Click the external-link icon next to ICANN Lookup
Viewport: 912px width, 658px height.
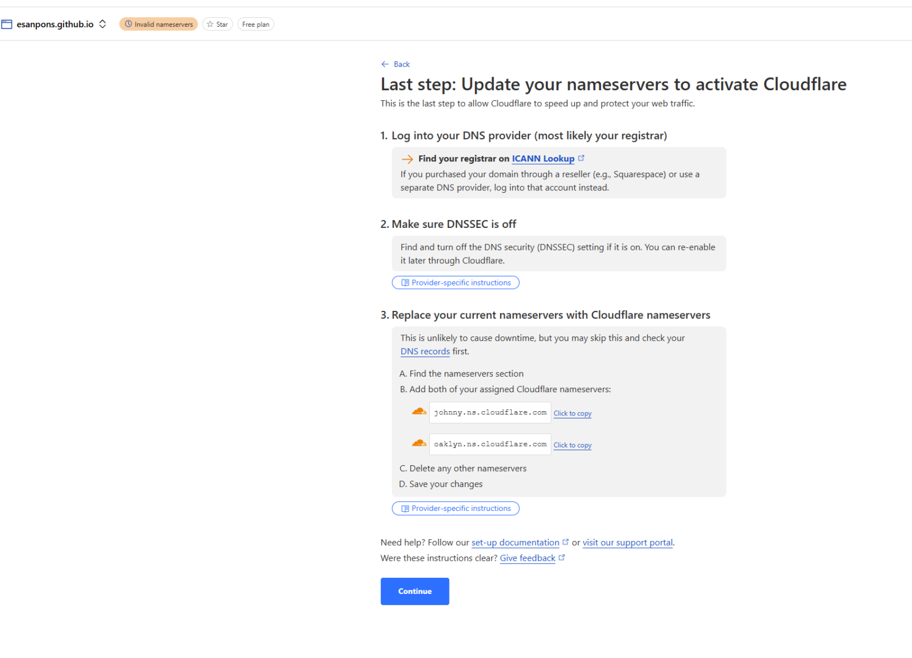pos(581,157)
